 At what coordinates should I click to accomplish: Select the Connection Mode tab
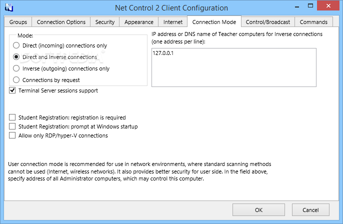click(x=214, y=22)
